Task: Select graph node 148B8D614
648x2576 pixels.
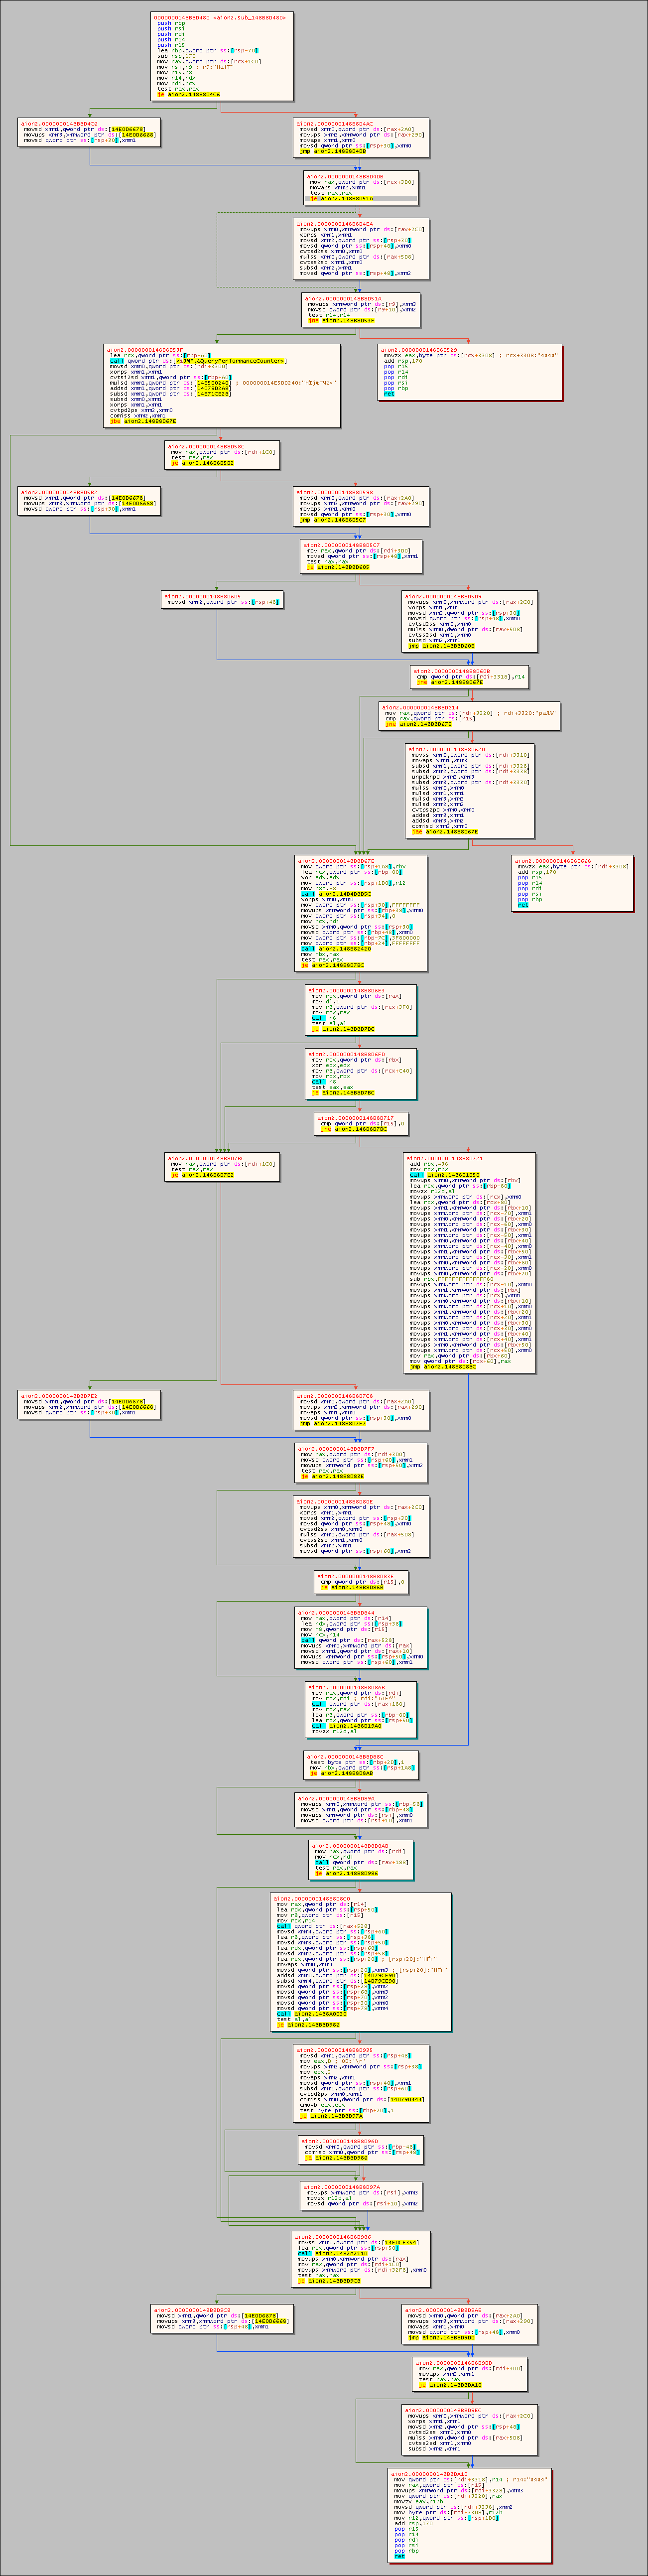Action: pyautogui.click(x=470, y=715)
